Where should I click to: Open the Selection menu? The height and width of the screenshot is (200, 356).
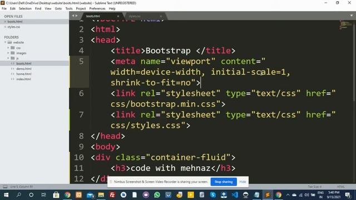(25, 9)
